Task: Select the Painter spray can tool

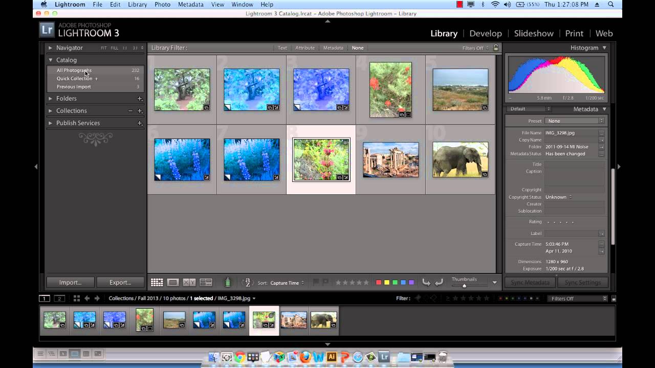Action: [228, 282]
